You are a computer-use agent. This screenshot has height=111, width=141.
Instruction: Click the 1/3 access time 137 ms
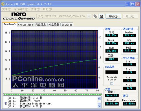pos(129,43)
